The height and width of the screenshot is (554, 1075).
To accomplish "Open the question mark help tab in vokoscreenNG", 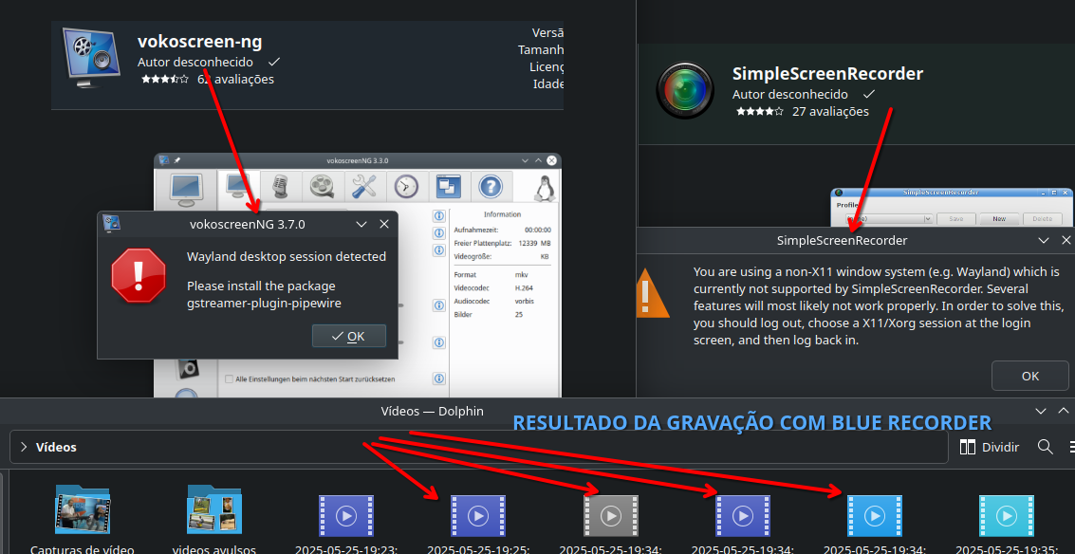I will pos(491,186).
